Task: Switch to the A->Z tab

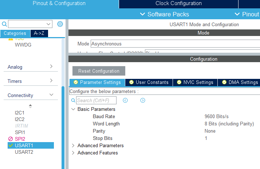Action: pyautogui.click(x=39, y=33)
